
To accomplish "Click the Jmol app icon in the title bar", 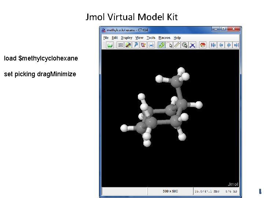I will 103,30.
